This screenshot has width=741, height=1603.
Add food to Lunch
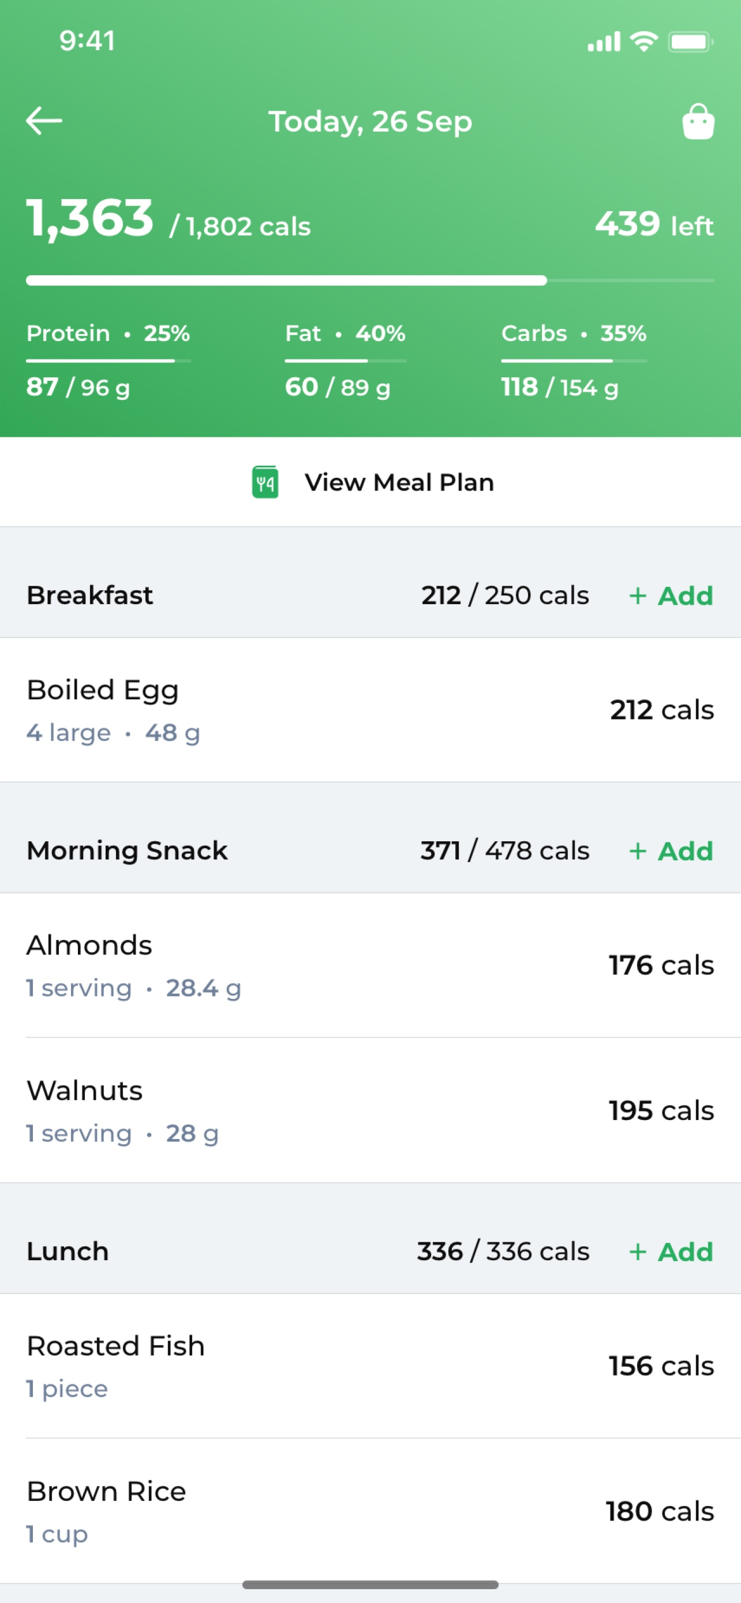[671, 1252]
